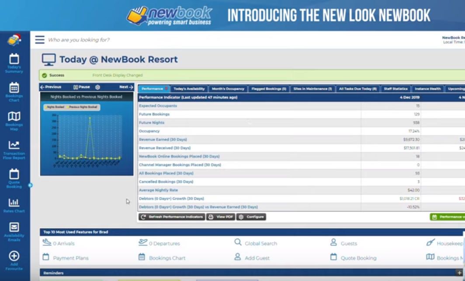
Task: Click Expected Occupants indicator link
Action: coord(158,106)
